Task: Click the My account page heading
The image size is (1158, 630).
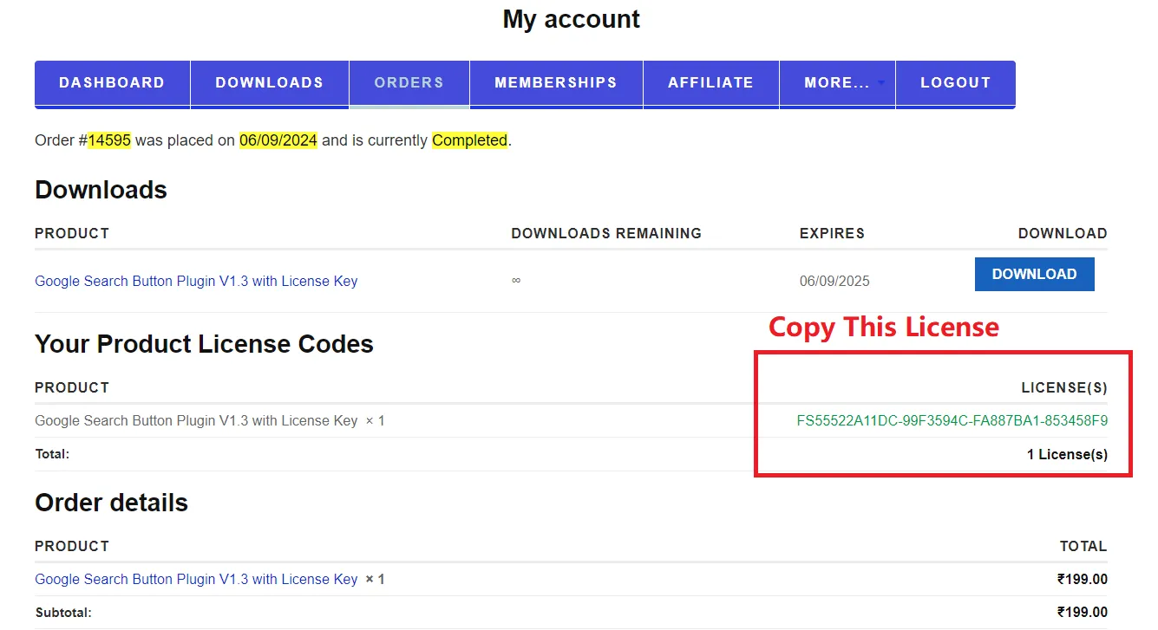Action: (x=571, y=19)
